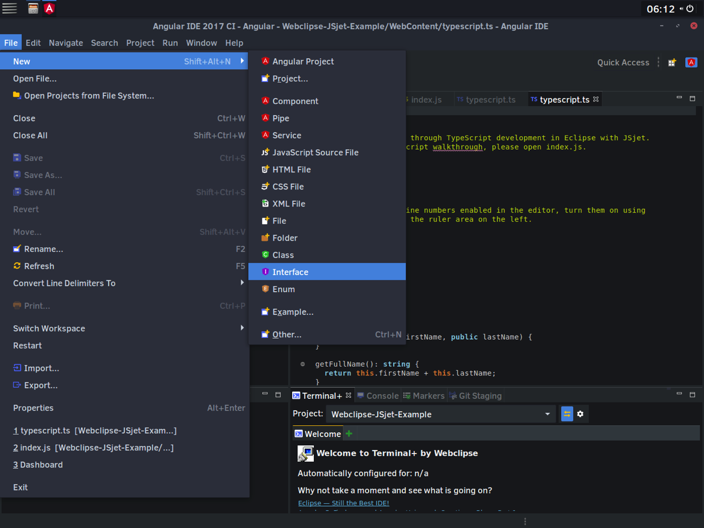Select Restart in File menu

coord(124,346)
